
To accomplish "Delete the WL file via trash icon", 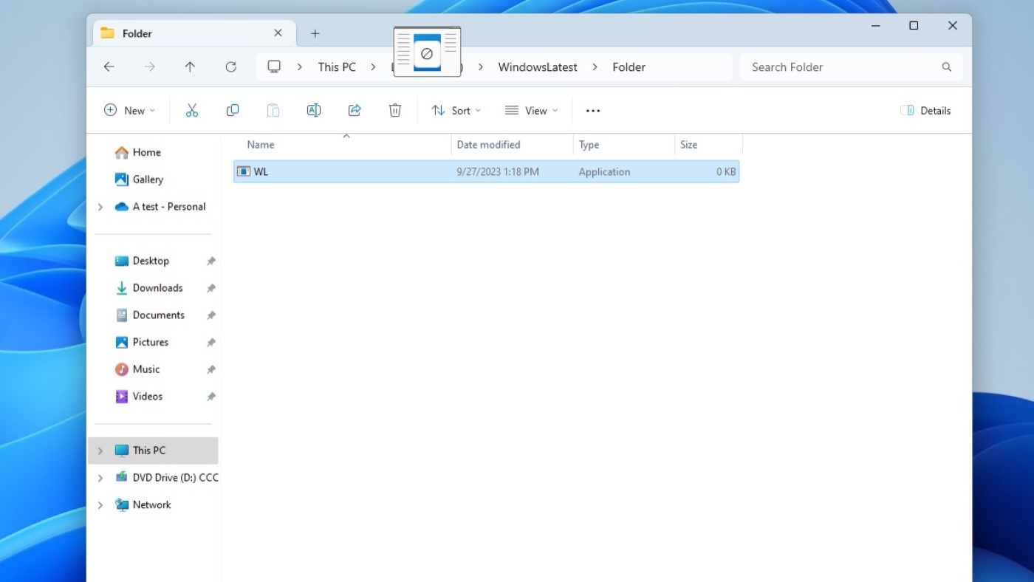I will point(394,109).
